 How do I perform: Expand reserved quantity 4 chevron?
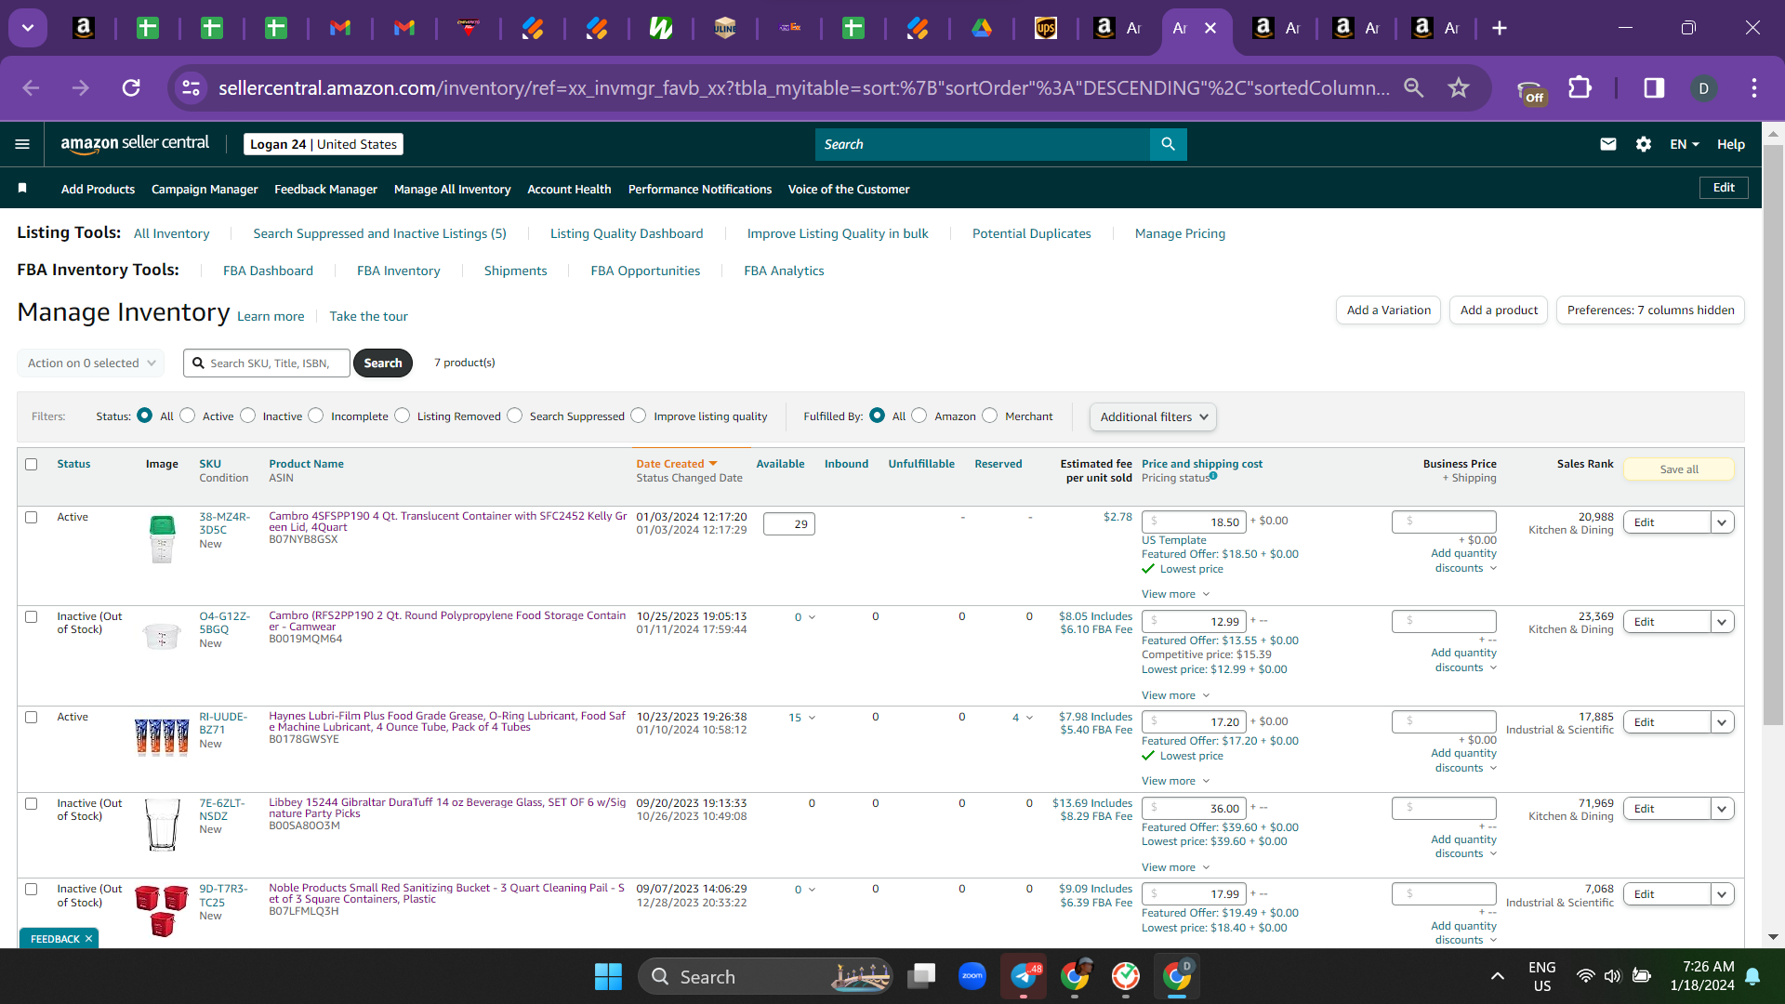[x=1029, y=718]
